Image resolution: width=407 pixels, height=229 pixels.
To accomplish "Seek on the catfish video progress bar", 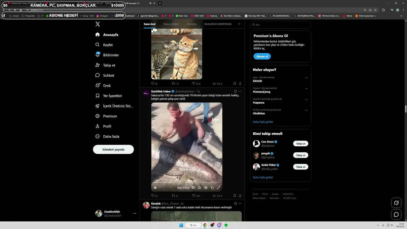I will 187,182.
